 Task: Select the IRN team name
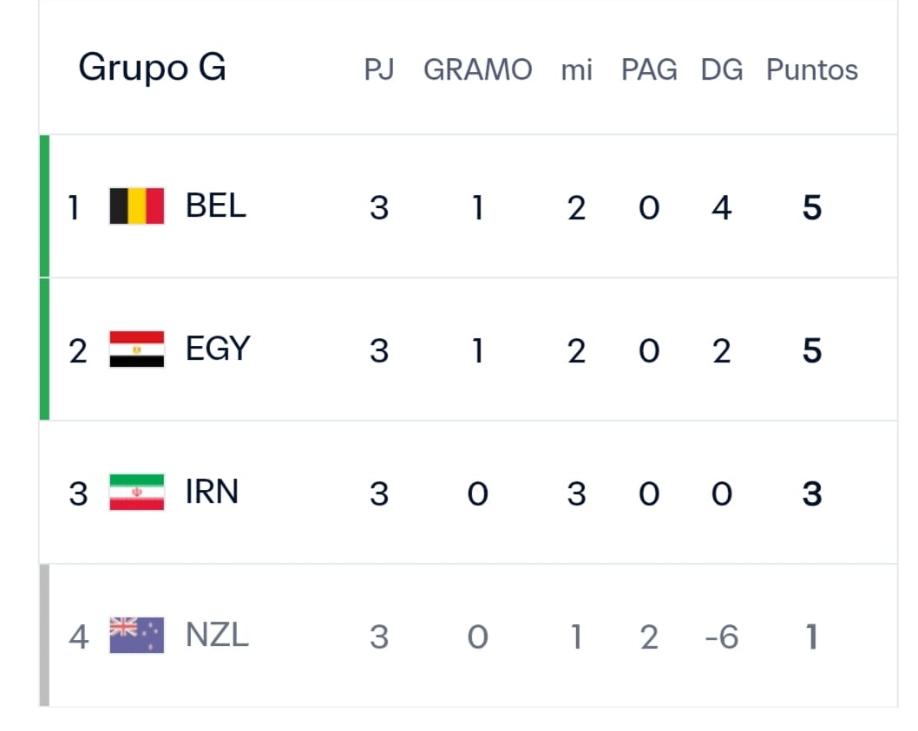coord(212,492)
